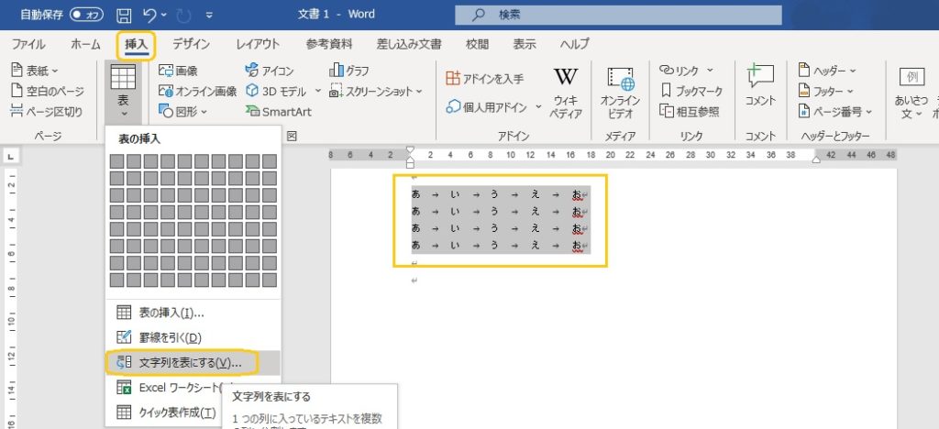Toggle the 自動保存 AutoSave switch

(x=87, y=15)
